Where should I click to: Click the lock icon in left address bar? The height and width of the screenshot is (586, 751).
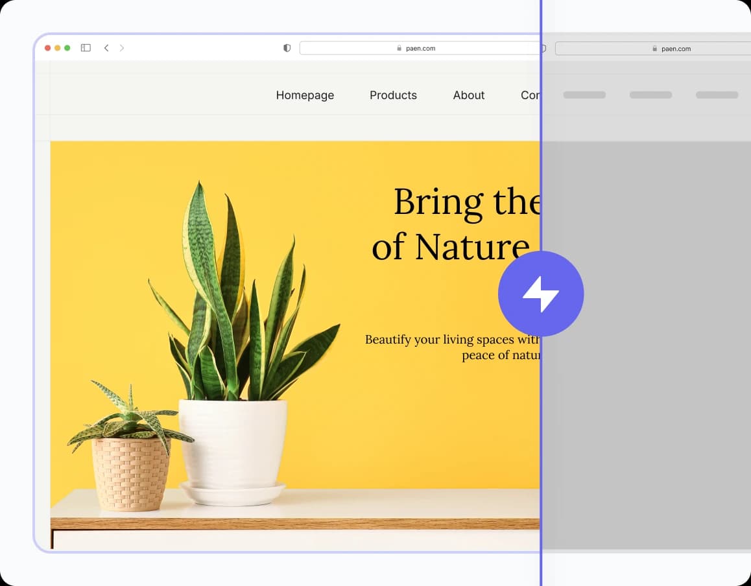pyautogui.click(x=399, y=48)
